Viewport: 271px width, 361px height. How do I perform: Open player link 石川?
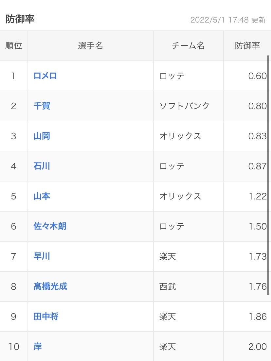click(x=42, y=166)
